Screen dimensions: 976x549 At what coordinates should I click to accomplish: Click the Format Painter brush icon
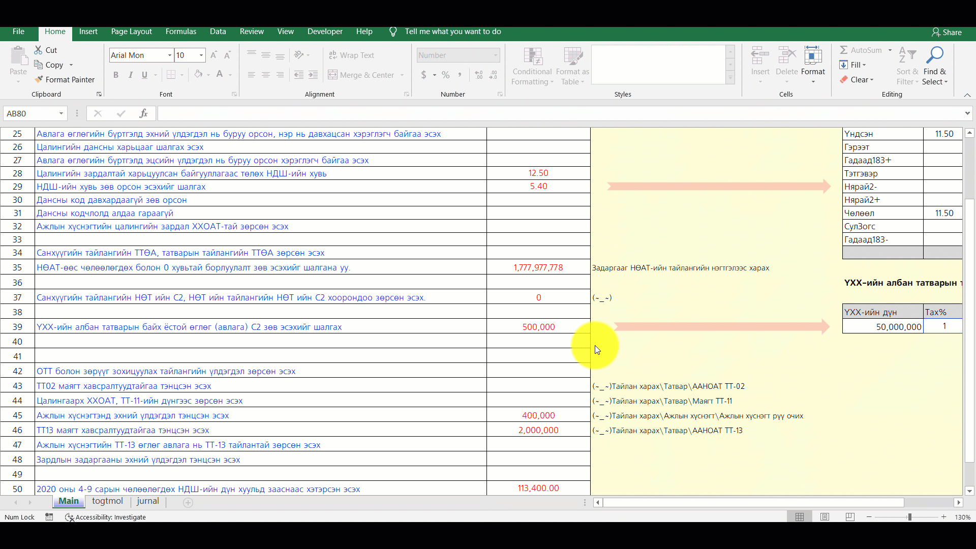(39, 79)
